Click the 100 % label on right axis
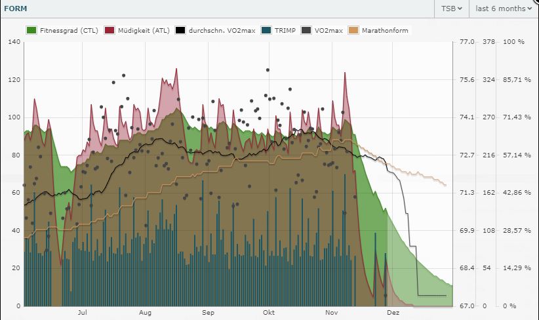This screenshot has width=539, height=320. [513, 42]
